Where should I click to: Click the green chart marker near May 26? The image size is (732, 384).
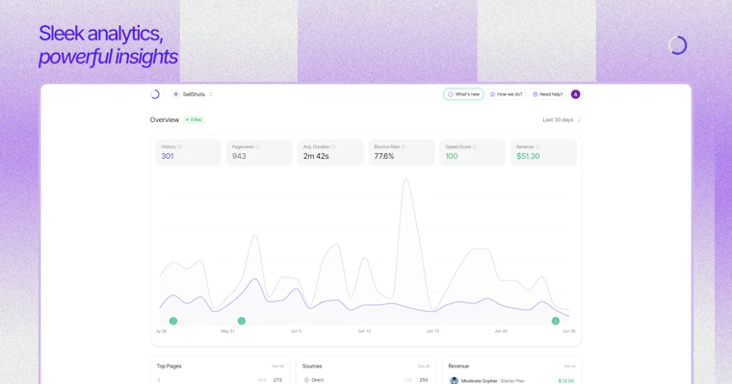coord(173,320)
